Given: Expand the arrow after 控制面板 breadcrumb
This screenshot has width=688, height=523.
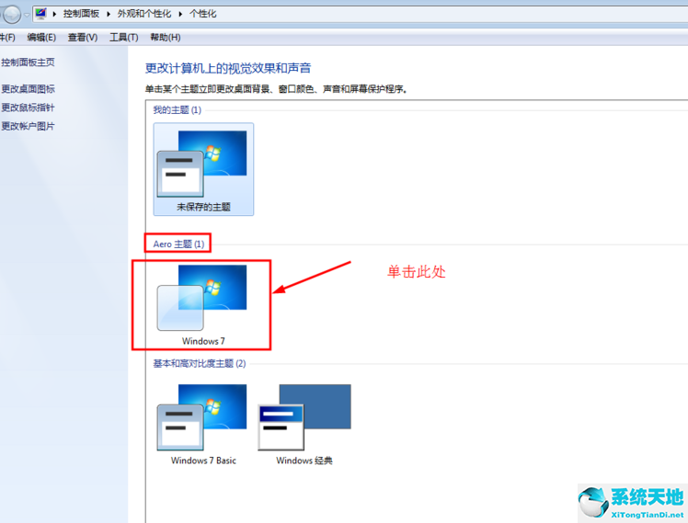Looking at the screenshot, I should click(108, 14).
